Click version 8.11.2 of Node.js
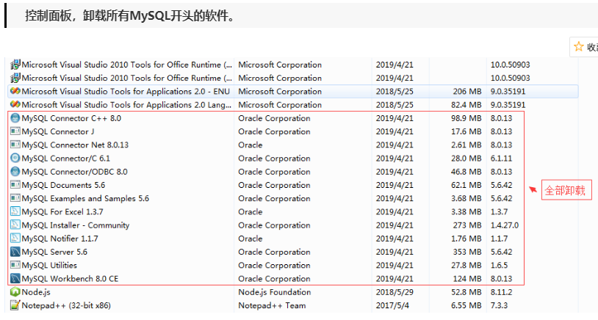Screen dimensions: 598x320 click(501, 292)
